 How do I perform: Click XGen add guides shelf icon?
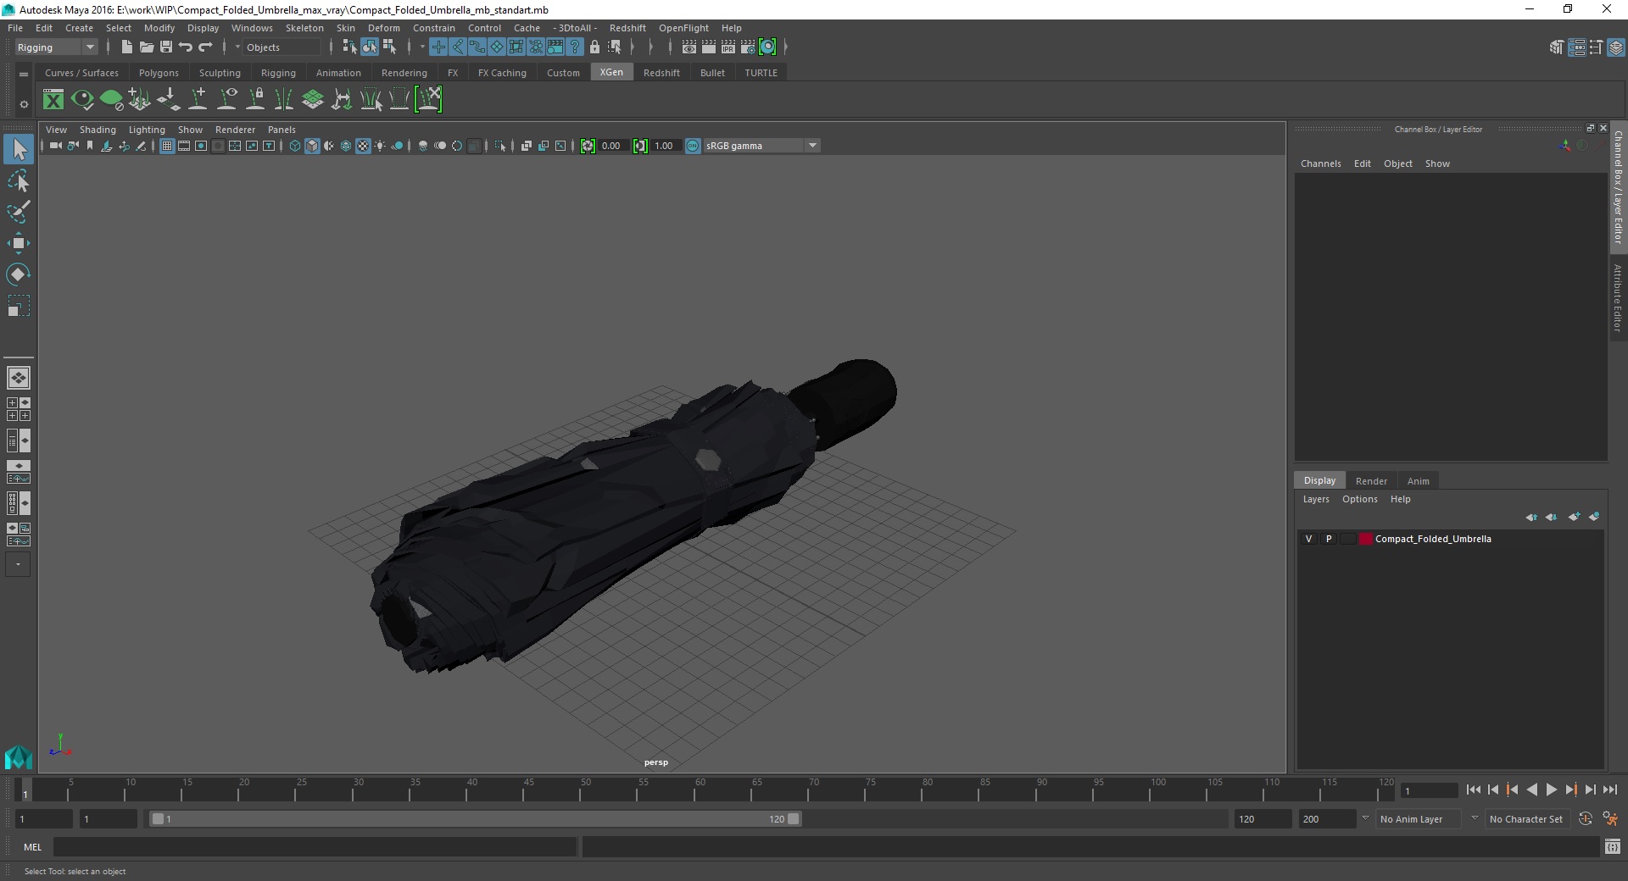[198, 100]
